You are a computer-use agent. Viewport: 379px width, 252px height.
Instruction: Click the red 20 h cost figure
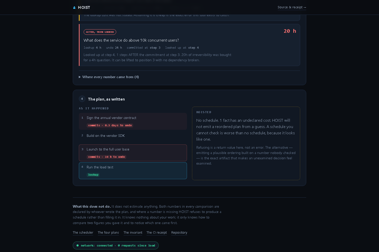click(x=290, y=31)
